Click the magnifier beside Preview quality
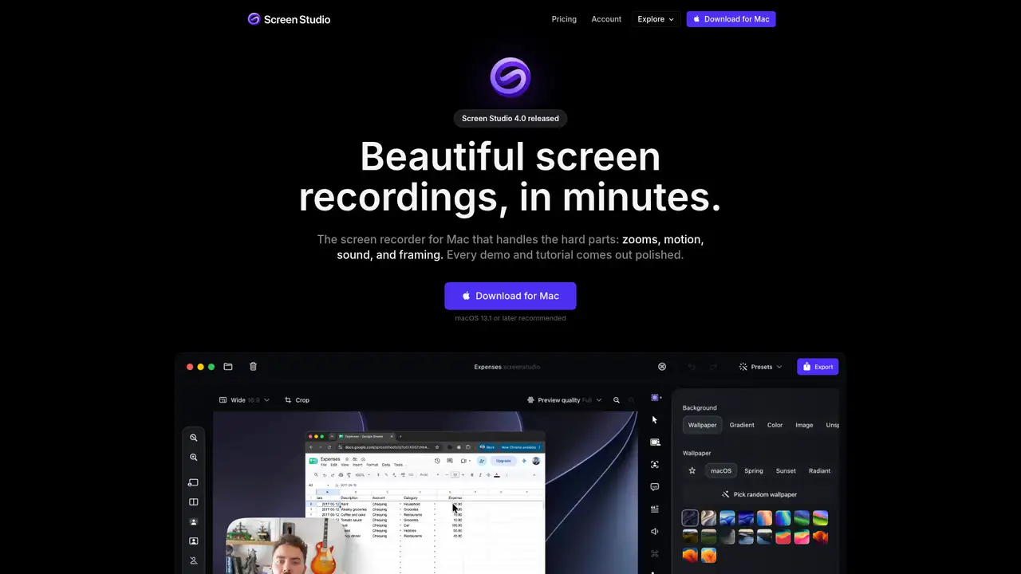1021x574 pixels. (617, 400)
